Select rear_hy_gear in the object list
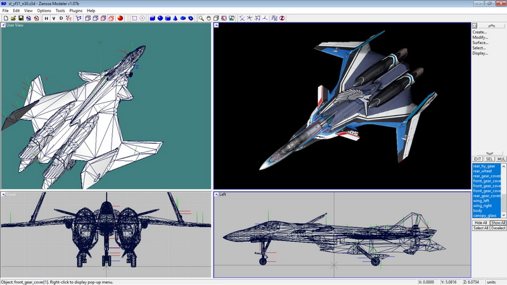The width and height of the screenshot is (507, 285). (x=487, y=166)
